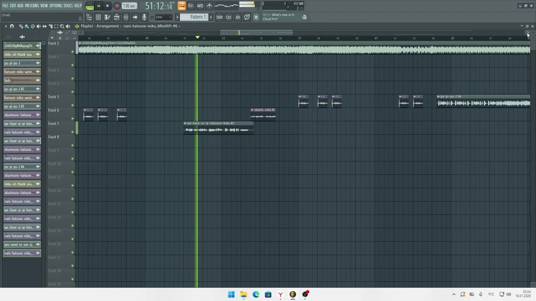The width and height of the screenshot is (536, 301).
Task: Select the zoom tool
Action: [x=62, y=26]
